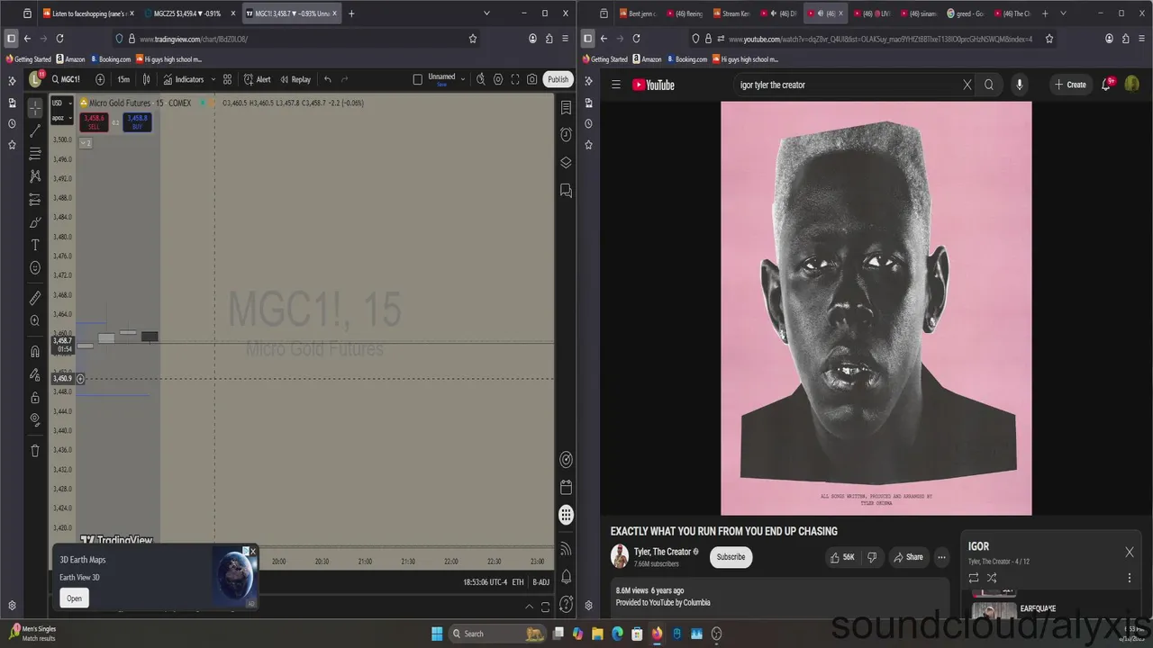Open the object tree layers icon
The height and width of the screenshot is (648, 1153).
pos(566,163)
